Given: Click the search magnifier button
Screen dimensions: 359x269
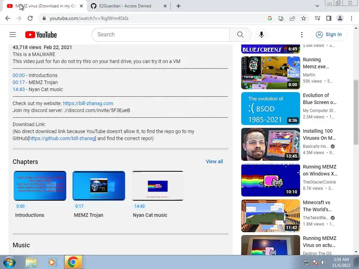Looking at the screenshot, I should [x=240, y=35].
